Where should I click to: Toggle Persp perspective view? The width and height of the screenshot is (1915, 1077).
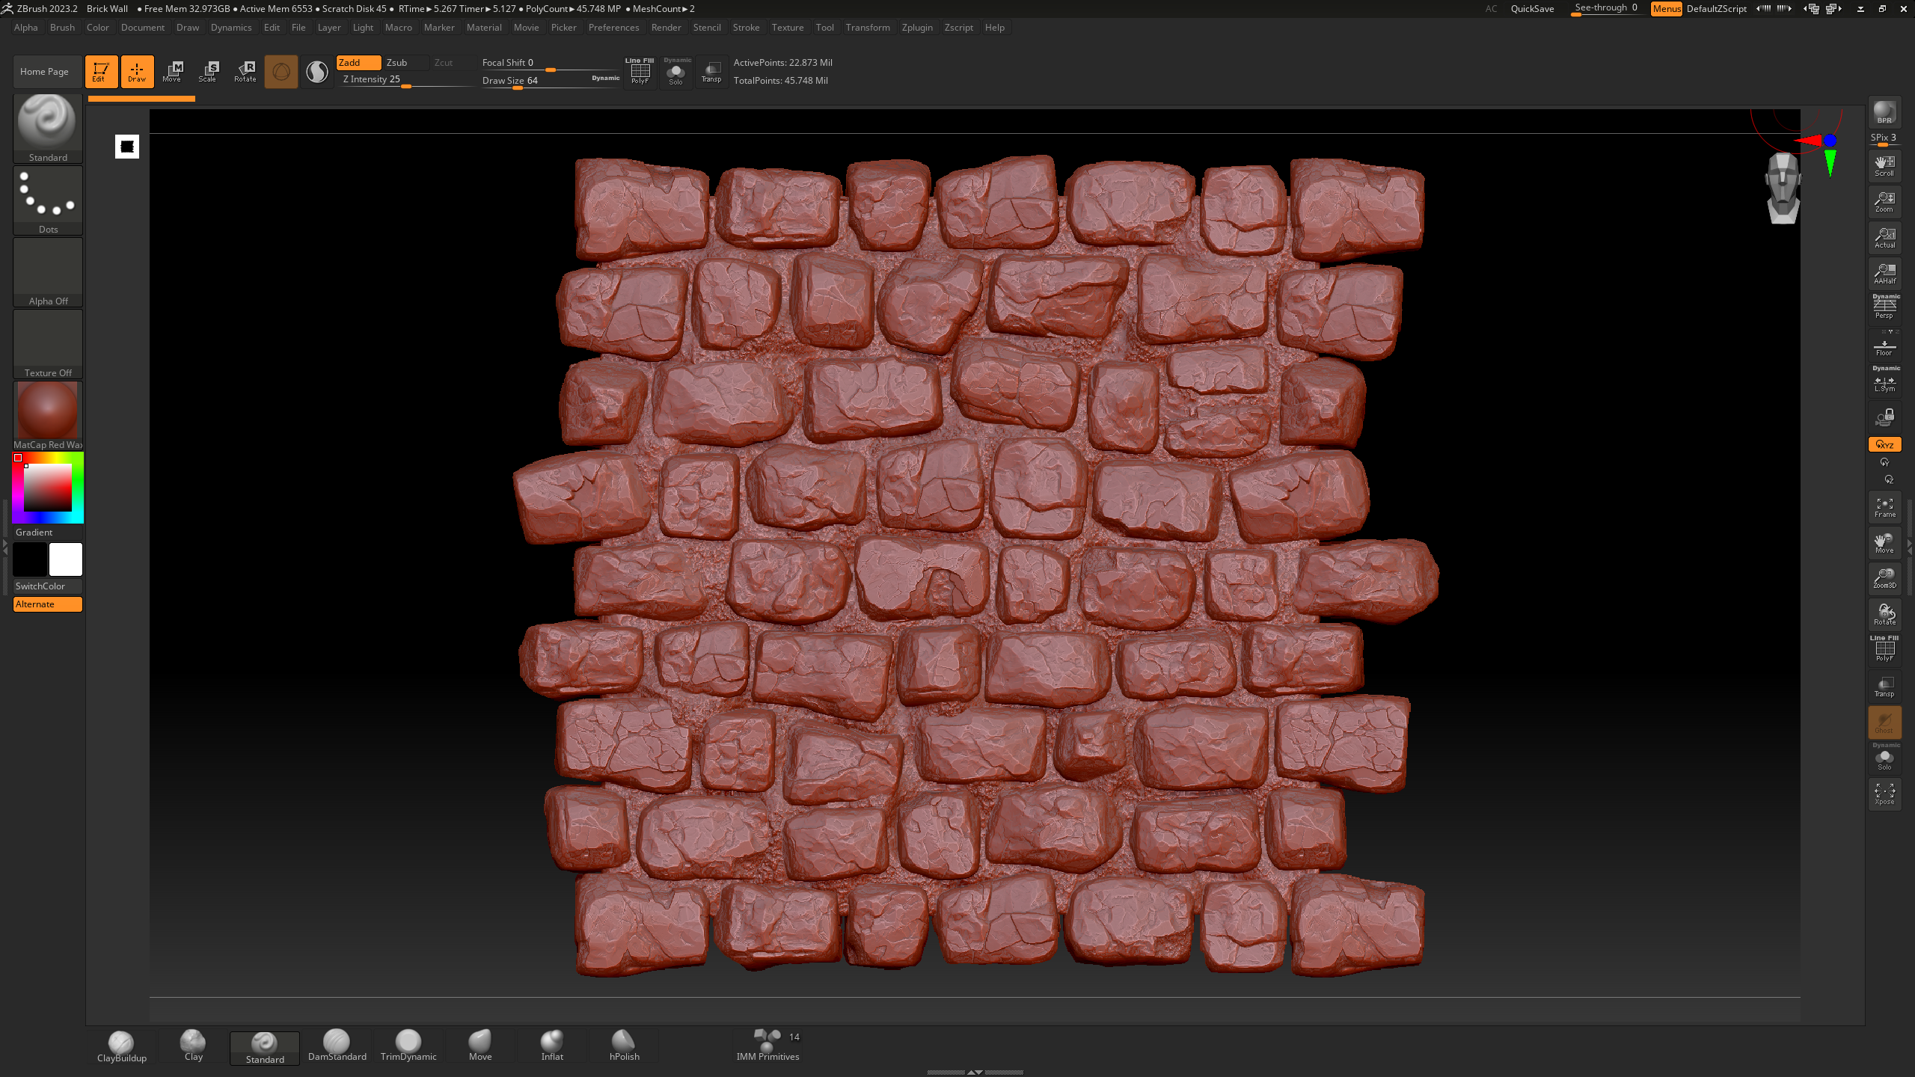[x=1884, y=308]
